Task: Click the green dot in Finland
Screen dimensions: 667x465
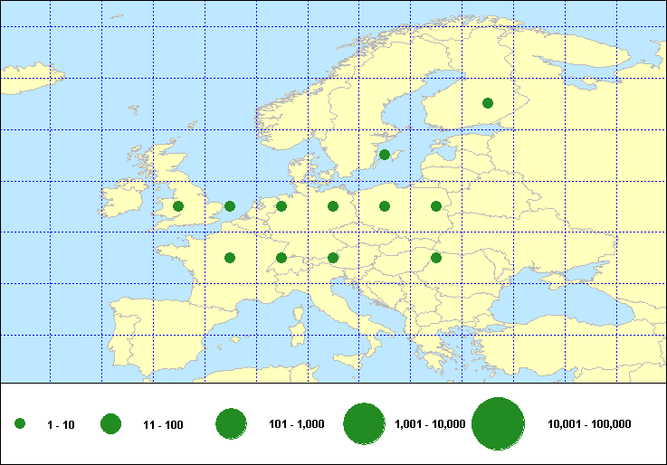Action: click(488, 103)
